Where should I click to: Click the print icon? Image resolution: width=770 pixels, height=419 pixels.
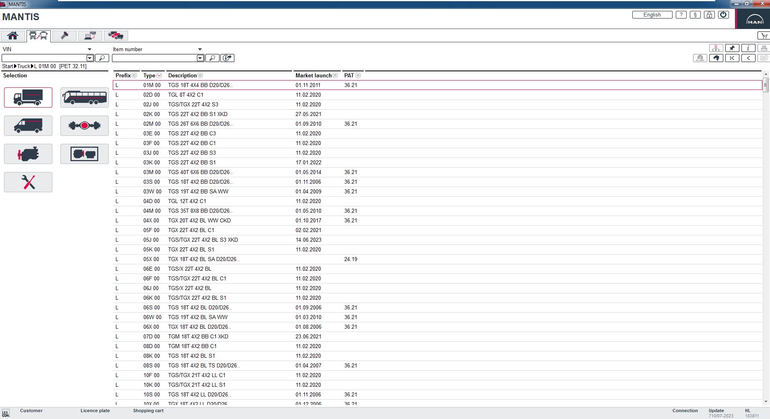coord(764,48)
